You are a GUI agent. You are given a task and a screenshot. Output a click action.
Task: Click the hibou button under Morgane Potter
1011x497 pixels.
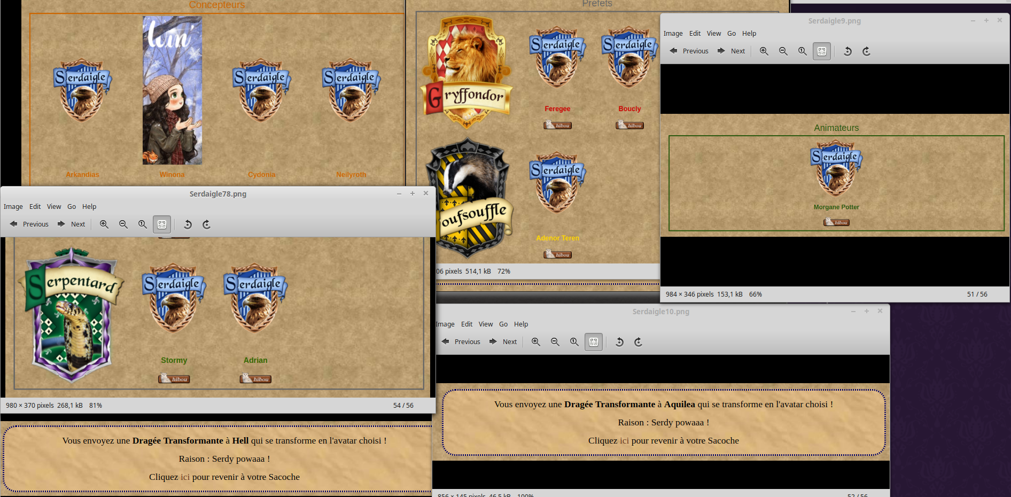pyautogui.click(x=836, y=222)
